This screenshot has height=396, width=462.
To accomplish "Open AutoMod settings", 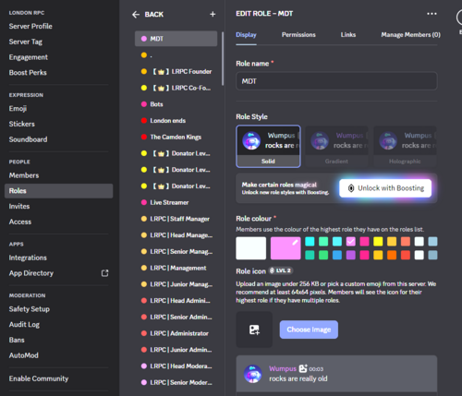I will click(x=58, y=355).
